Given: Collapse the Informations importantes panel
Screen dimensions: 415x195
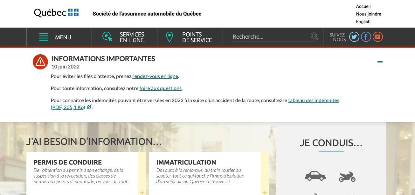Looking at the screenshot, I should point(380,62).
